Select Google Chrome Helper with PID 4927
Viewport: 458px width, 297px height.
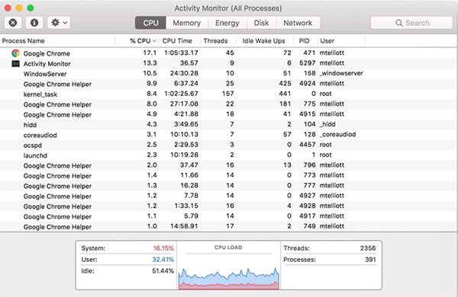pos(228,196)
